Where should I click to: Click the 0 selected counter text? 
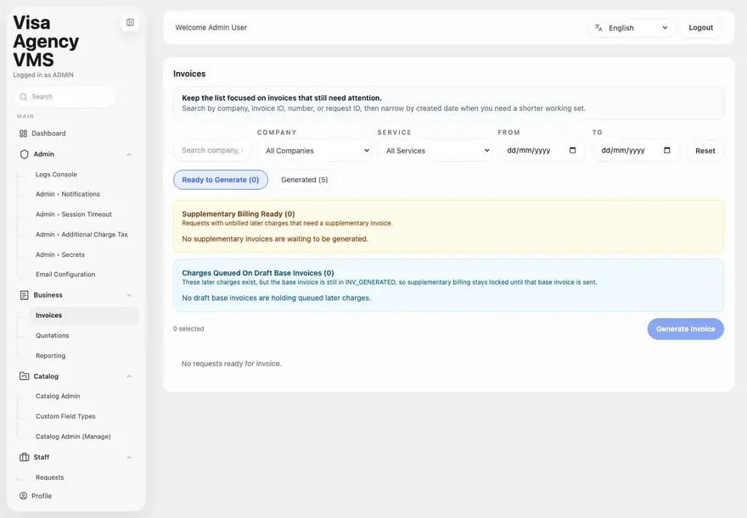[x=188, y=329]
